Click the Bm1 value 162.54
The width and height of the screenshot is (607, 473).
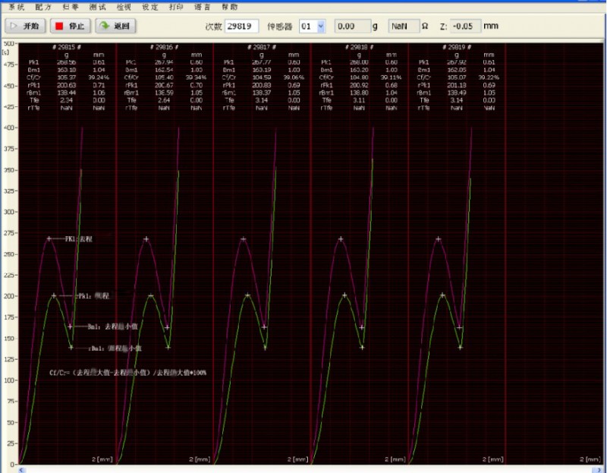tap(164, 70)
